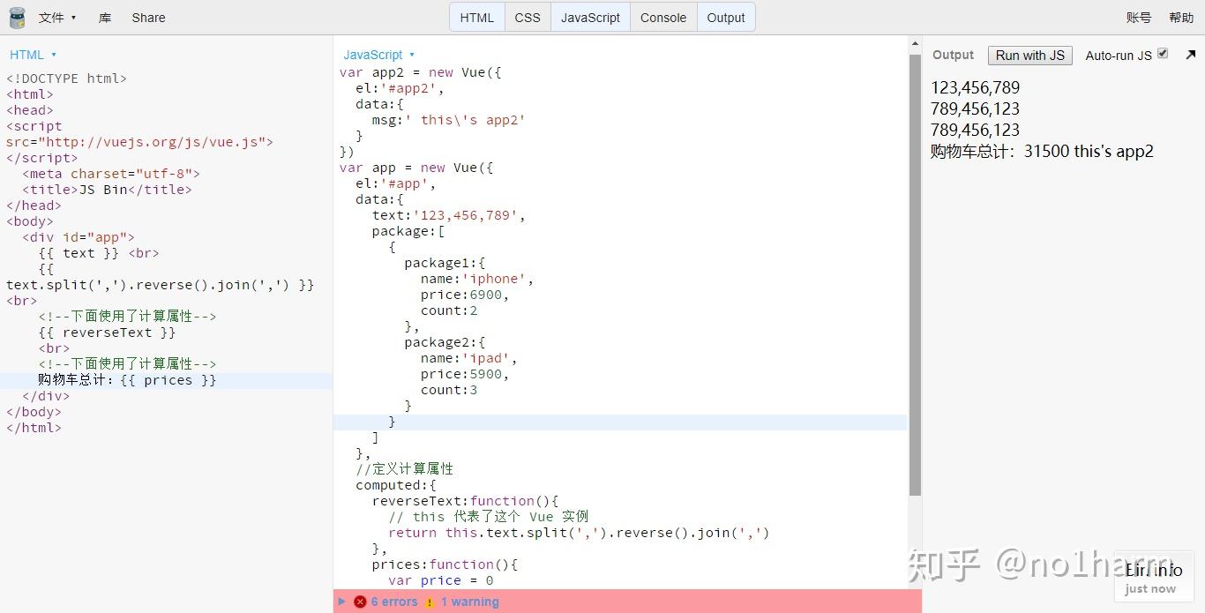Screen dimensions: 1205x613
Task: Expand the errors list disclosure triangle
Action: [342, 602]
